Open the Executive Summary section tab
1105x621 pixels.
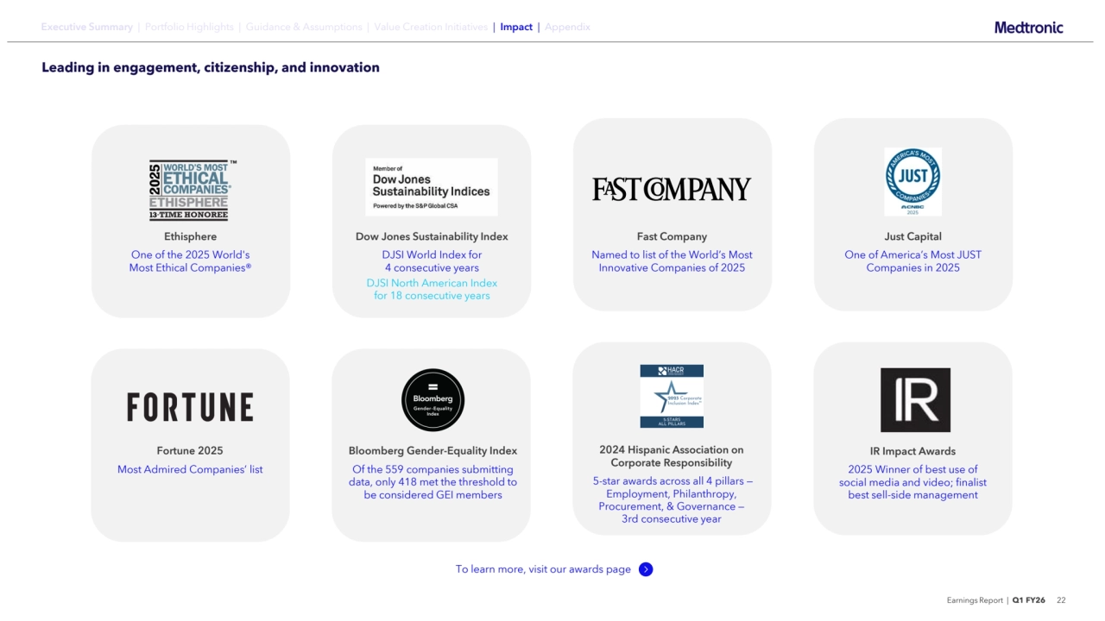click(x=87, y=27)
